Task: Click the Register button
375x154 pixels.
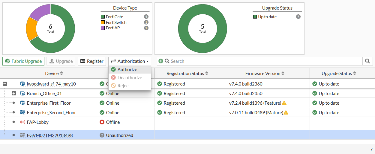Action: [x=92, y=61]
